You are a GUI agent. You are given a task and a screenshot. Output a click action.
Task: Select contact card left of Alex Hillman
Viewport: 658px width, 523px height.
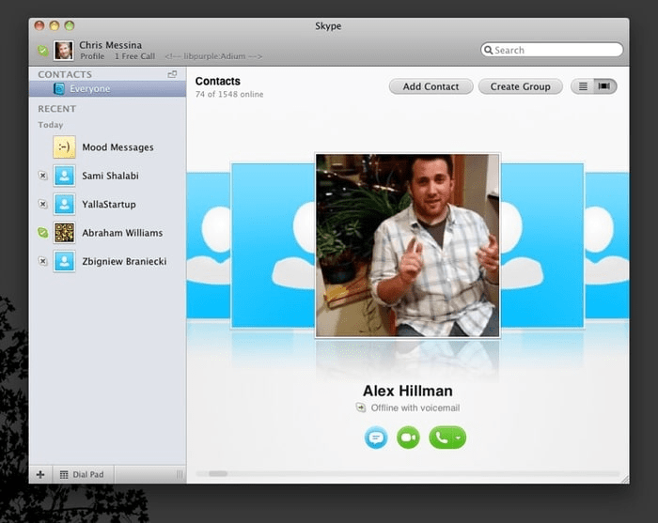click(274, 245)
